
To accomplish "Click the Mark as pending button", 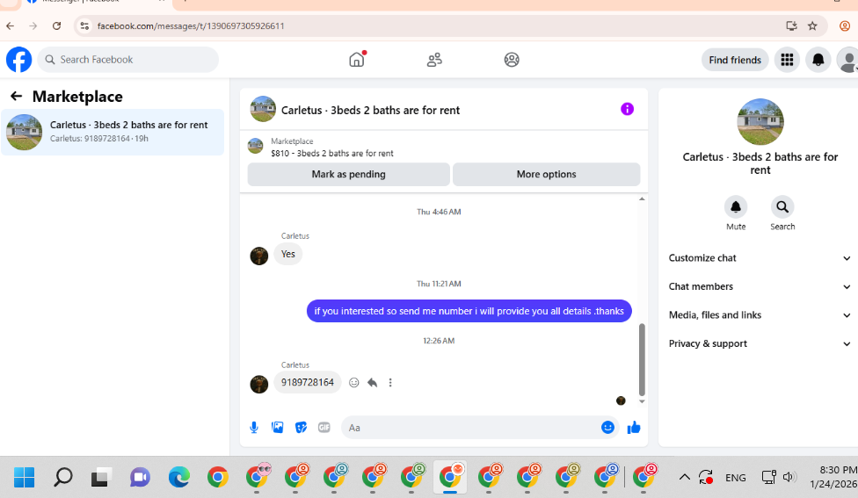I will coord(348,175).
